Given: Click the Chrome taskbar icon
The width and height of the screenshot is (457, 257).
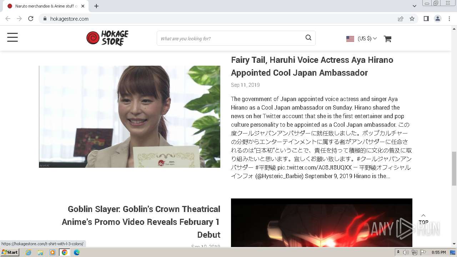Looking at the screenshot, I should coord(65,252).
